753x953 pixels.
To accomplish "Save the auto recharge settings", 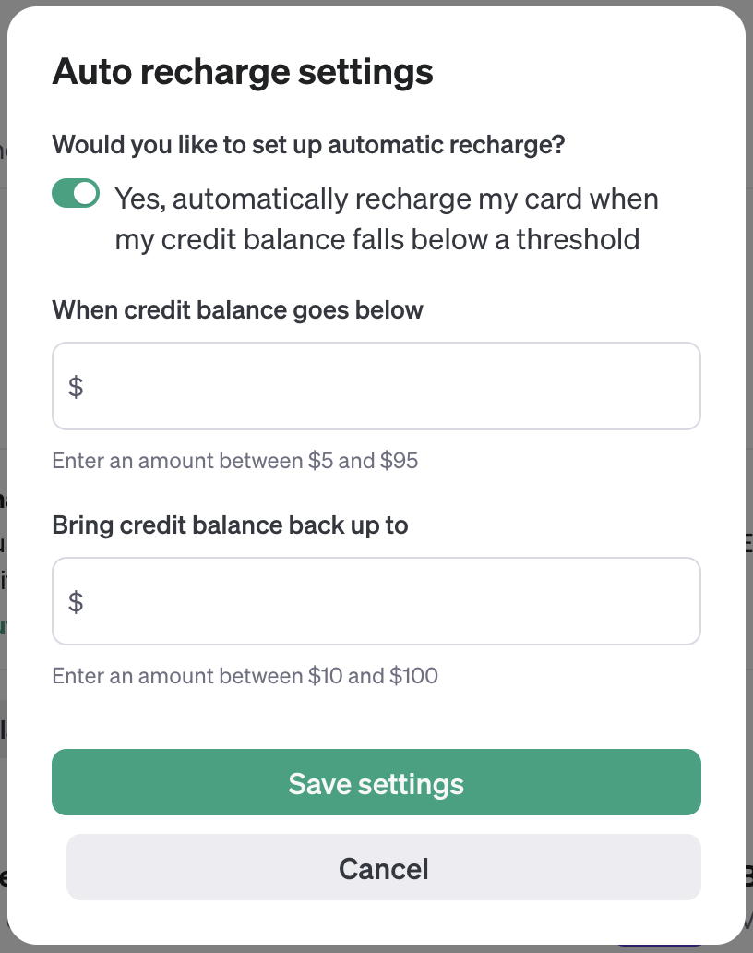I will [376, 782].
